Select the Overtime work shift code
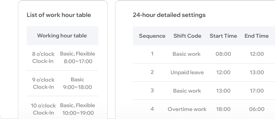 point(187,109)
